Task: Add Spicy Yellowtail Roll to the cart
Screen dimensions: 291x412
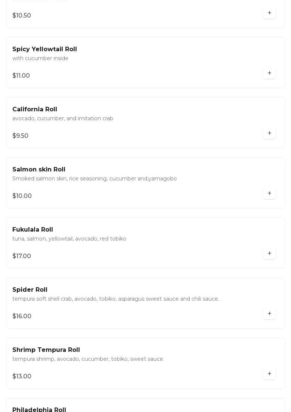Action: 269,73
